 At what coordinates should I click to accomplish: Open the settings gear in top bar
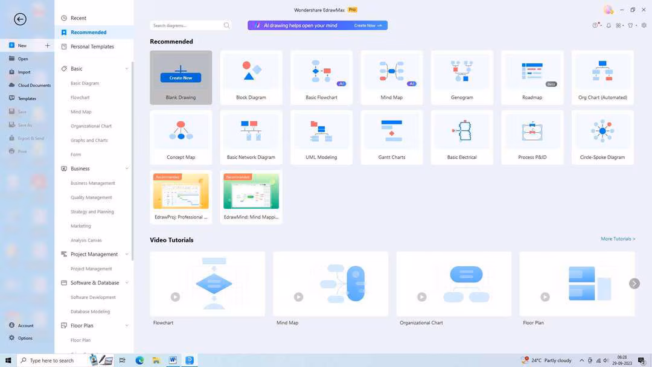click(x=644, y=25)
